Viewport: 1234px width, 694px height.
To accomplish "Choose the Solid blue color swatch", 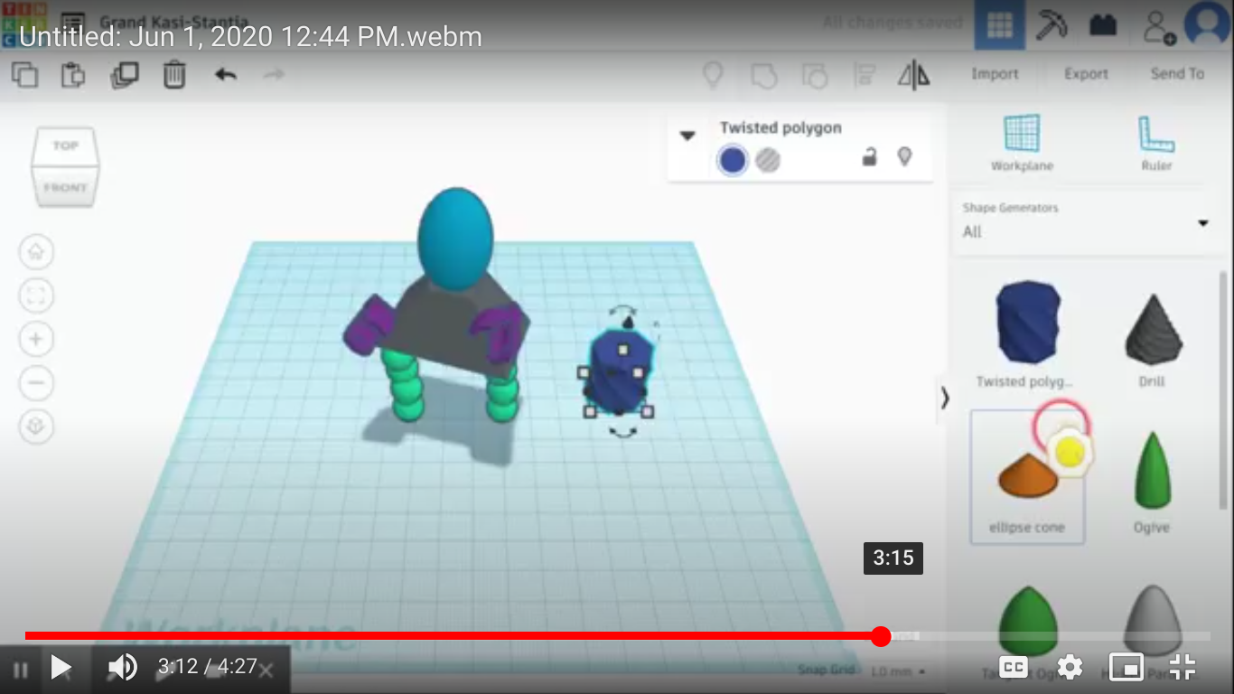I will [x=733, y=161].
